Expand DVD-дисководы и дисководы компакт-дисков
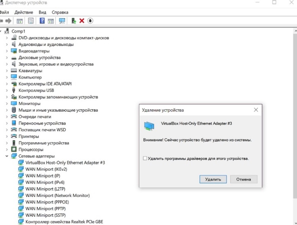 pos(7,38)
